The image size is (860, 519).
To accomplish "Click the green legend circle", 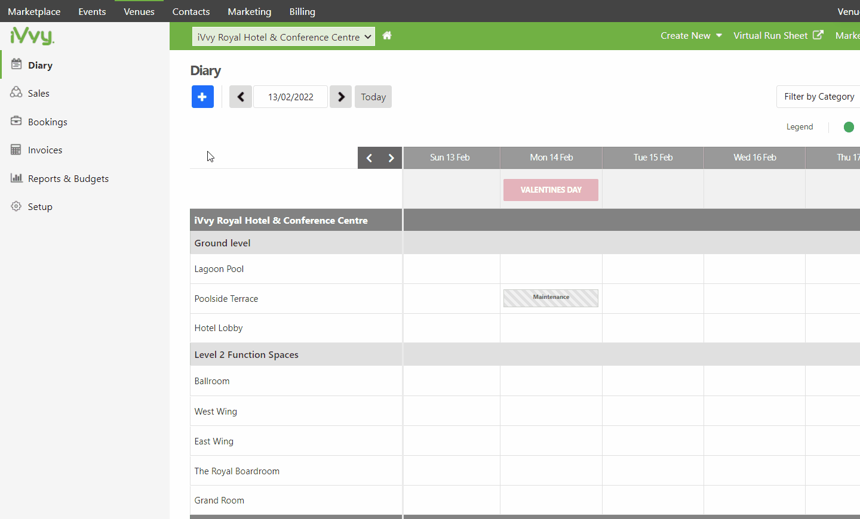I will (x=849, y=127).
